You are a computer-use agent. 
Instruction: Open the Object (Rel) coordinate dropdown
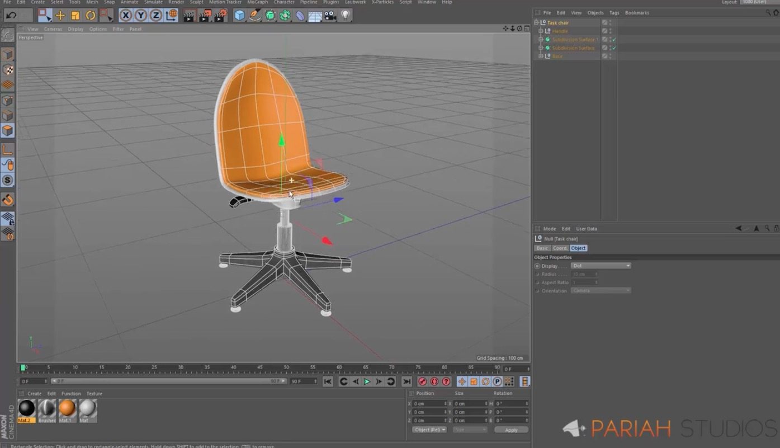click(x=429, y=430)
